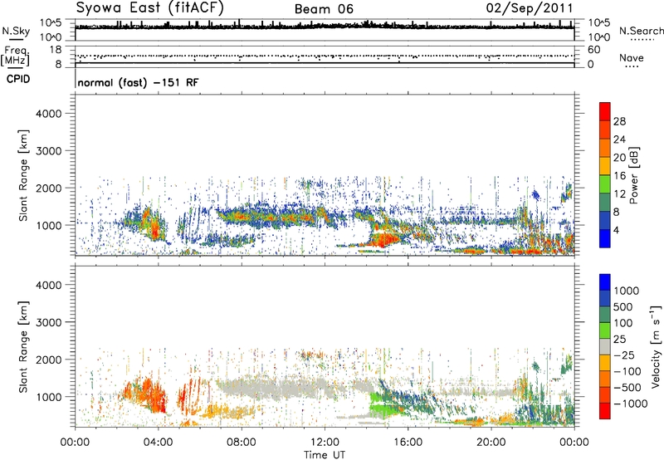
Task: Click the 'Freq. [MHz]' axis label
Action: point(16,56)
